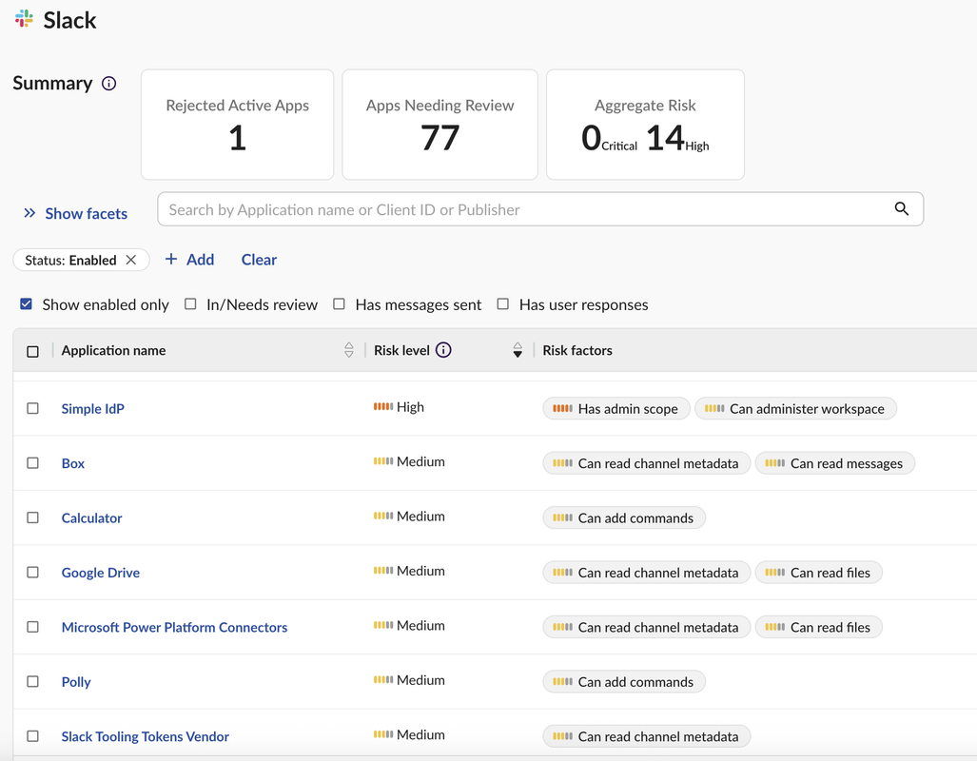Expand the Show facets panel

75,213
